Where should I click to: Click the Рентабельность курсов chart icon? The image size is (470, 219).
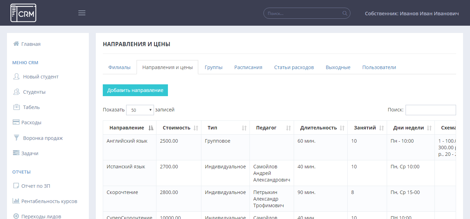(16, 201)
